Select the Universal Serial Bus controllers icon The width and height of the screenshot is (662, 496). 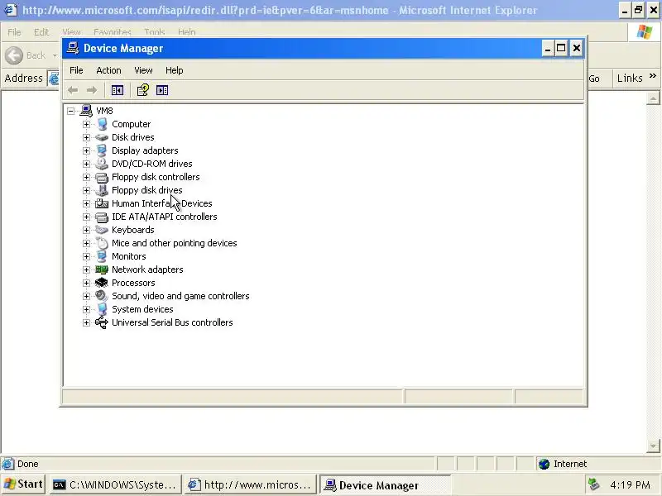[x=102, y=322]
